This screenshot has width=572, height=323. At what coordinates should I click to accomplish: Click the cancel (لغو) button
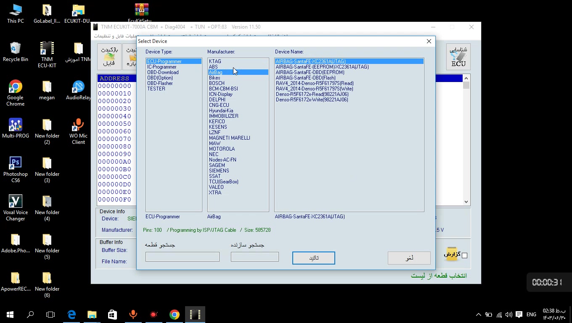[x=409, y=258]
